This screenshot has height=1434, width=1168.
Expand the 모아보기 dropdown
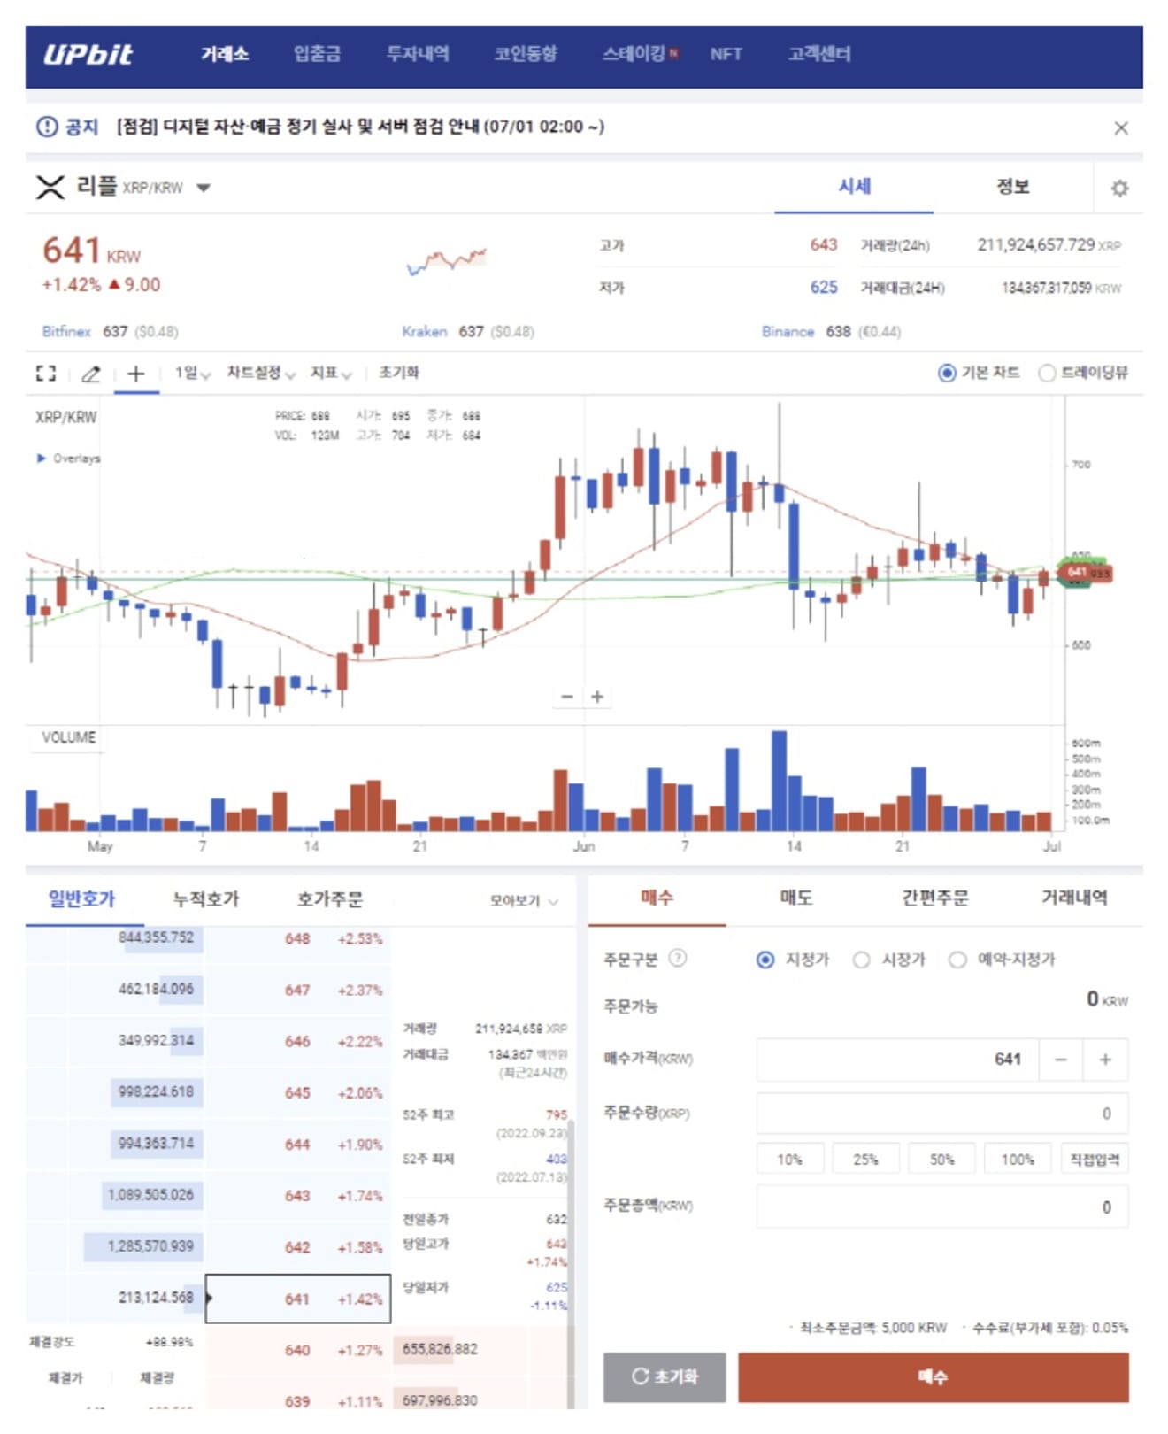(x=525, y=901)
